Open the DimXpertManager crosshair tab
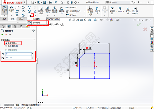 (x=21, y=26)
